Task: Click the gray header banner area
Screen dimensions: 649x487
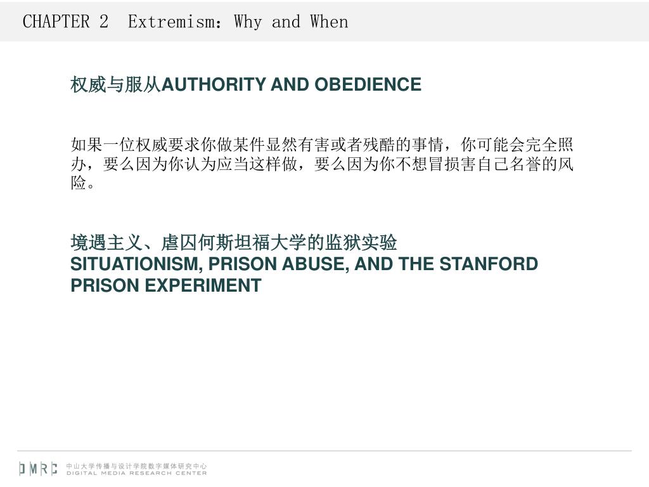Action: (x=324, y=21)
